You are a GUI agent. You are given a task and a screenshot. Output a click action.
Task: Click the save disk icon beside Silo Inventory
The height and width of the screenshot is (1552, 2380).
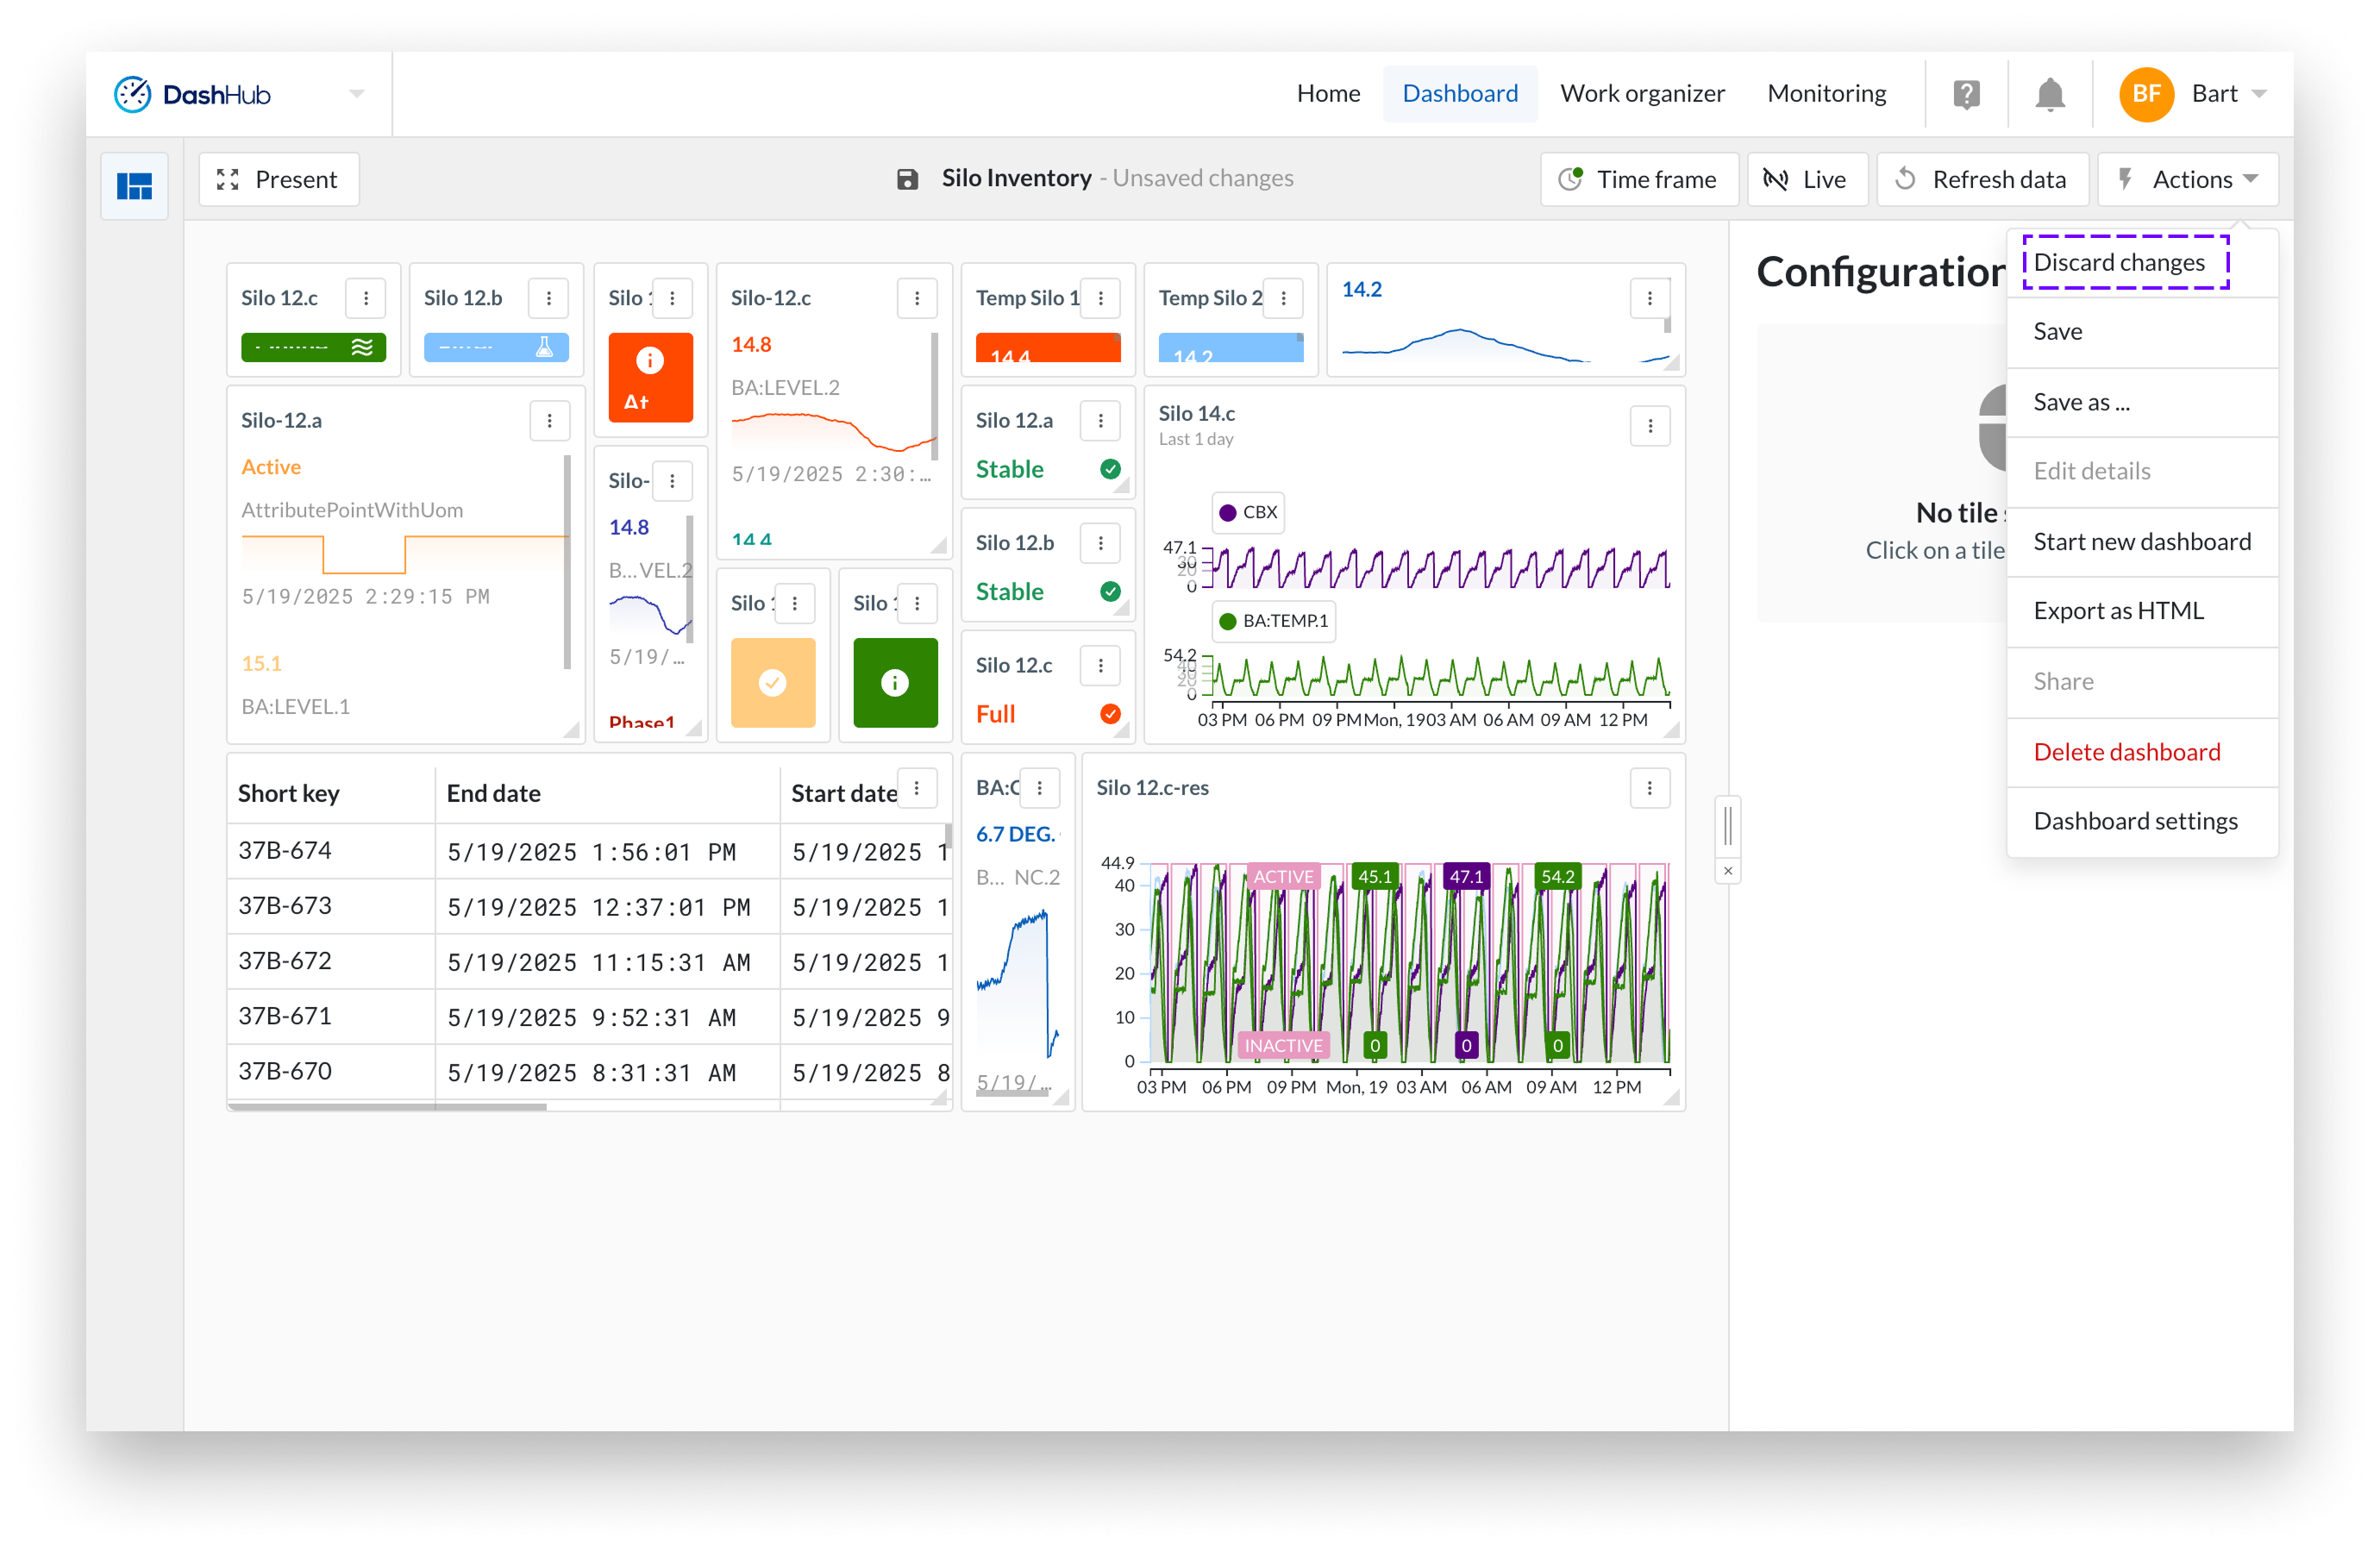[x=907, y=179]
